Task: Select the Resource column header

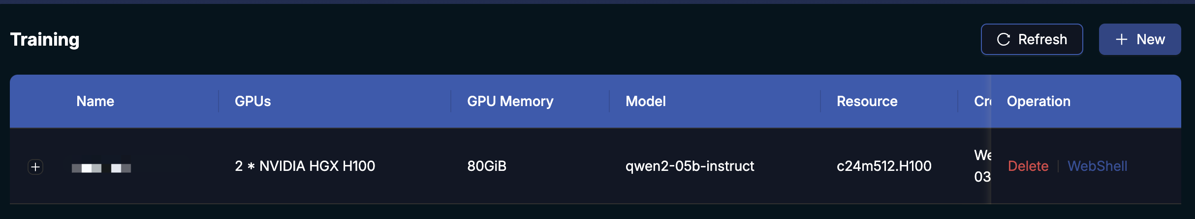Action: [867, 101]
